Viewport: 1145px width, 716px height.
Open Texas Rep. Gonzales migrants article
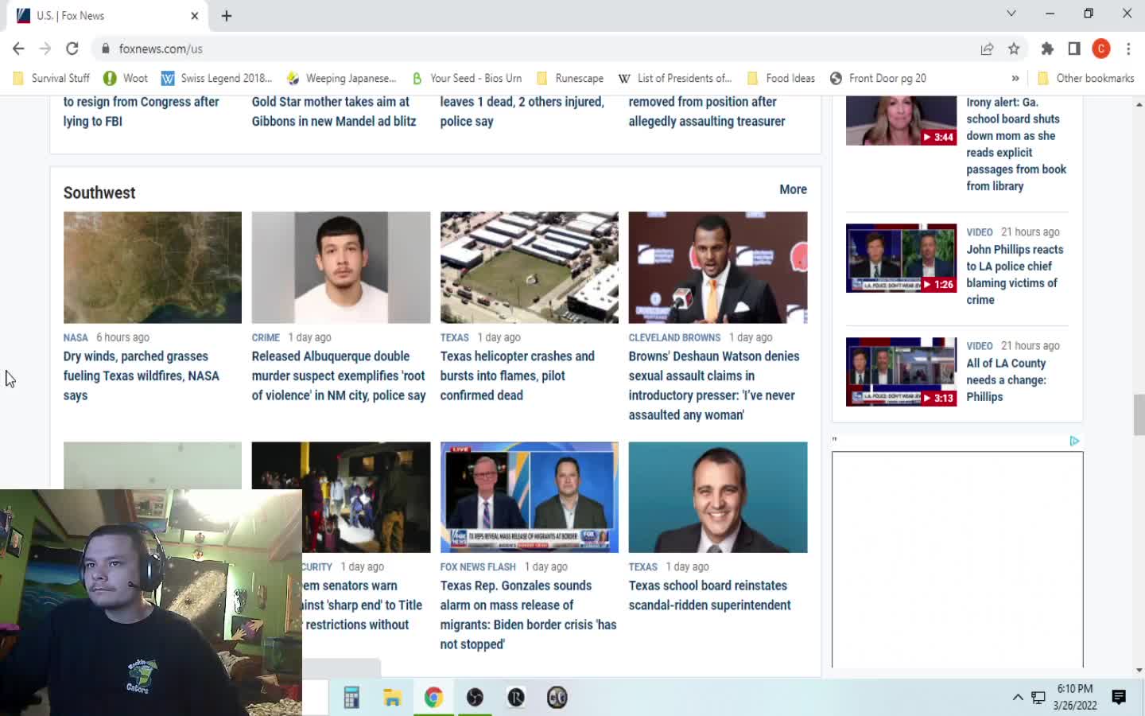[529, 615]
